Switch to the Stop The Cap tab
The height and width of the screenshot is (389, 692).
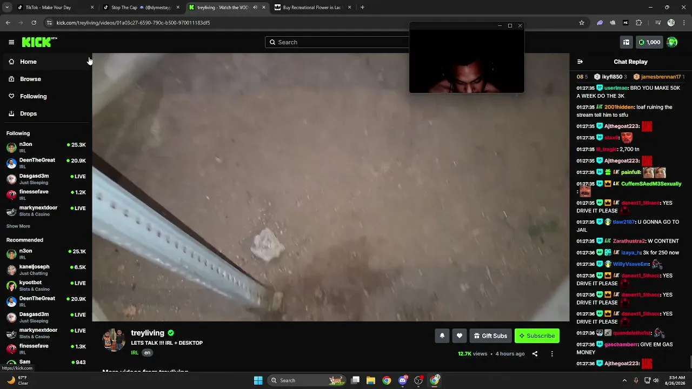[x=141, y=8]
